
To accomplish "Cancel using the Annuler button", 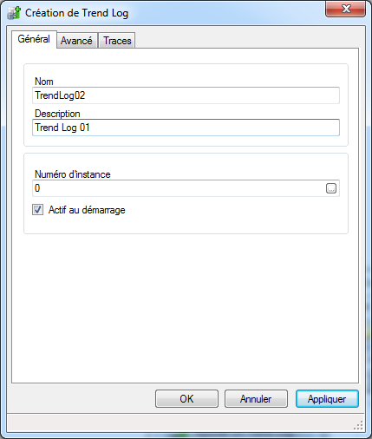I will pyautogui.click(x=256, y=399).
